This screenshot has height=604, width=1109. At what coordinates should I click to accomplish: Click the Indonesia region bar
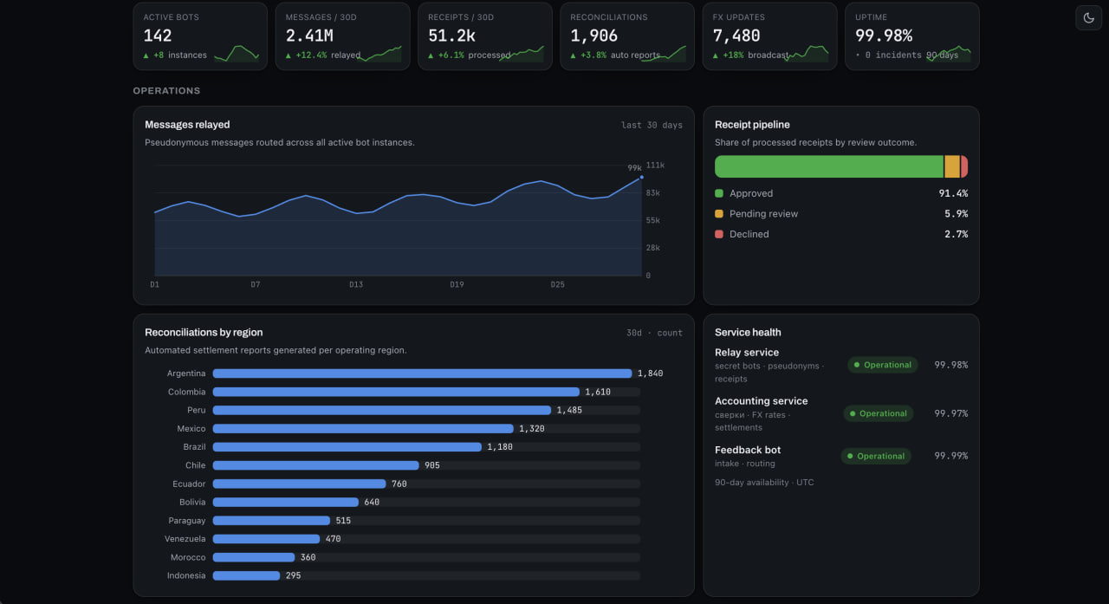[246, 575]
